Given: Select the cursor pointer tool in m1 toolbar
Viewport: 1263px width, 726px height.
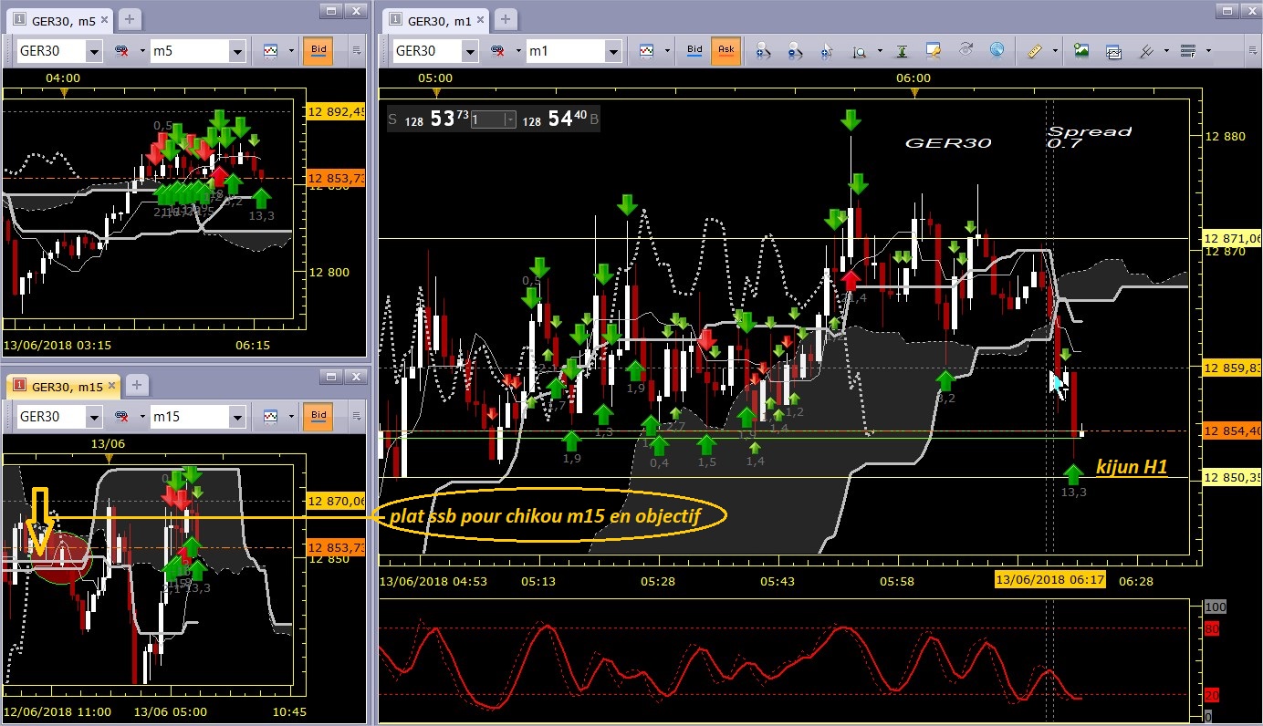Looking at the screenshot, I should (x=827, y=51).
